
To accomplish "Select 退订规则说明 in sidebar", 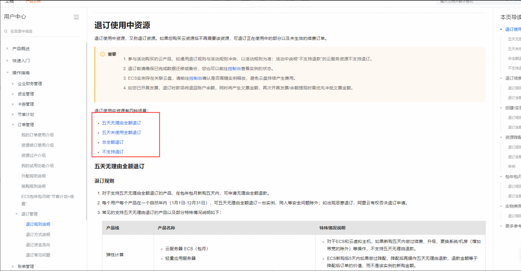I will tap(38, 224).
